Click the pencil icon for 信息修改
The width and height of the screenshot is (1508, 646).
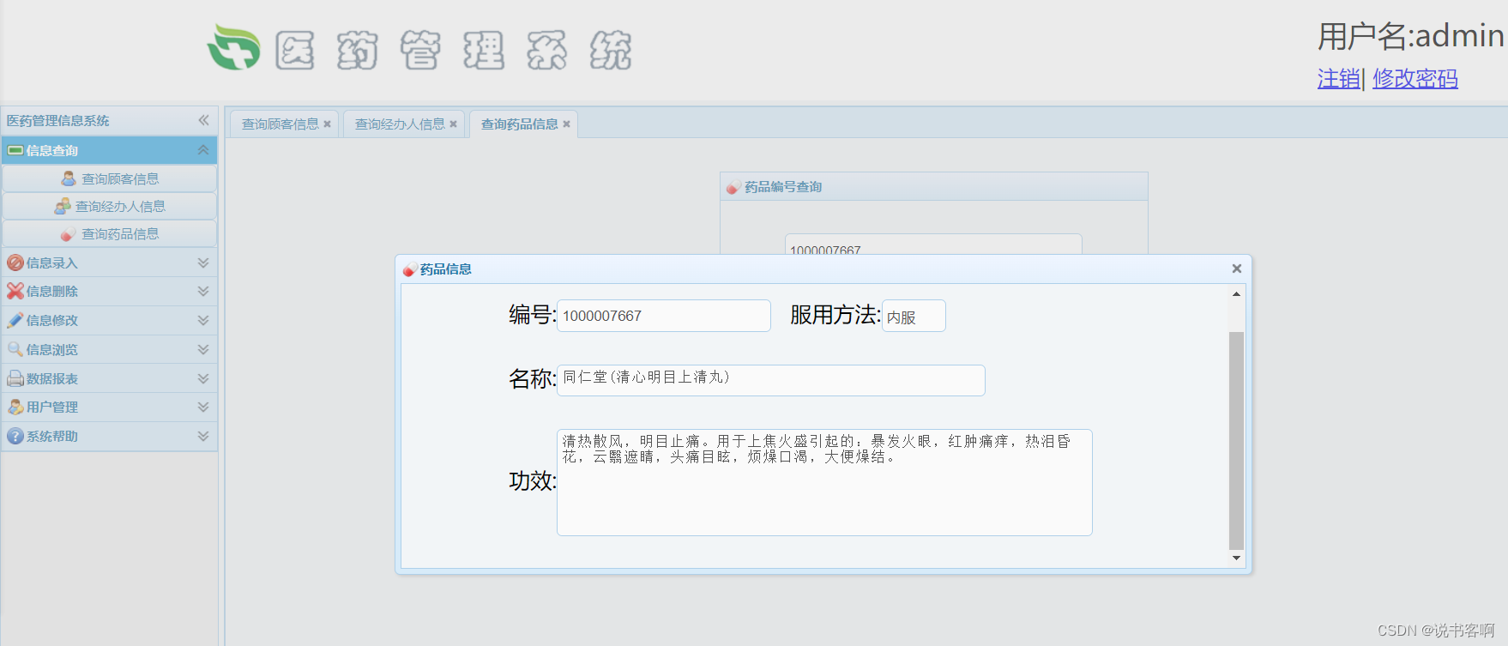click(x=15, y=320)
